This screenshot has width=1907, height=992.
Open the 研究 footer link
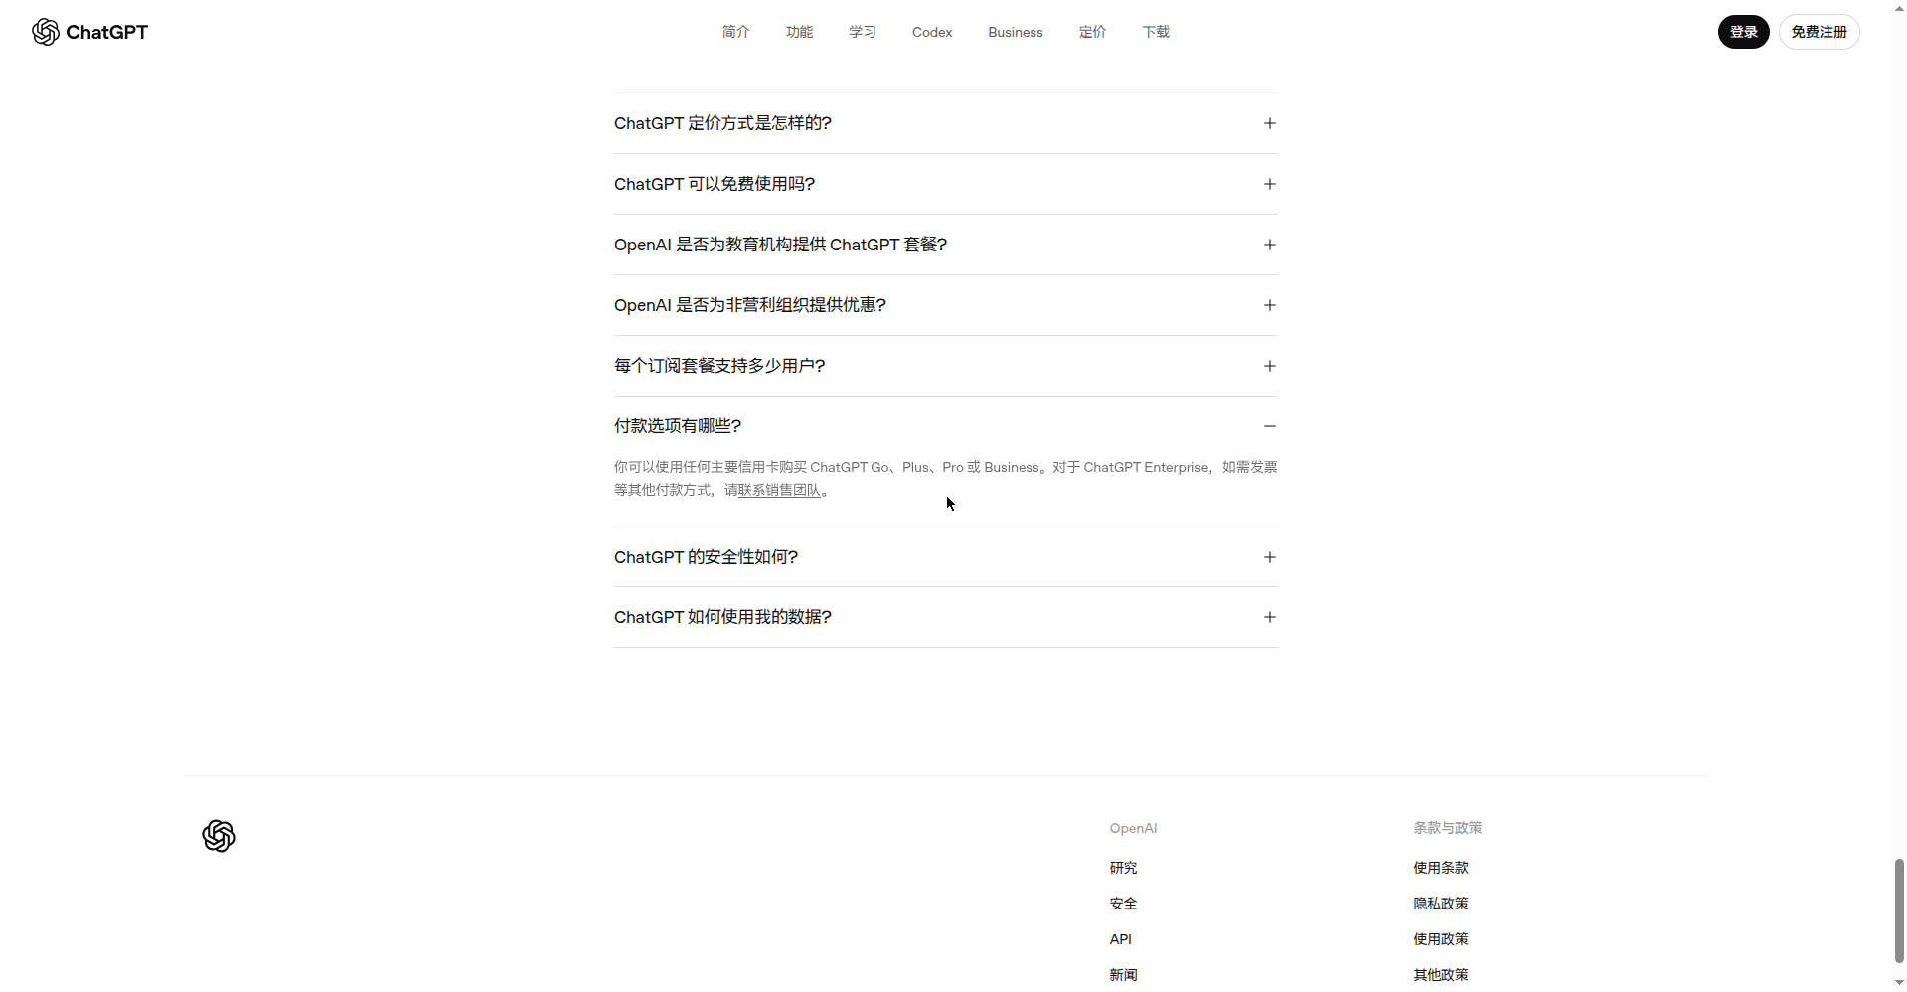pyautogui.click(x=1123, y=868)
